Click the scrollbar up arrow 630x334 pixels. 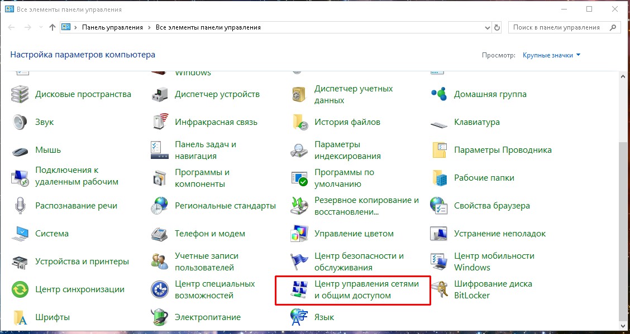[623, 76]
